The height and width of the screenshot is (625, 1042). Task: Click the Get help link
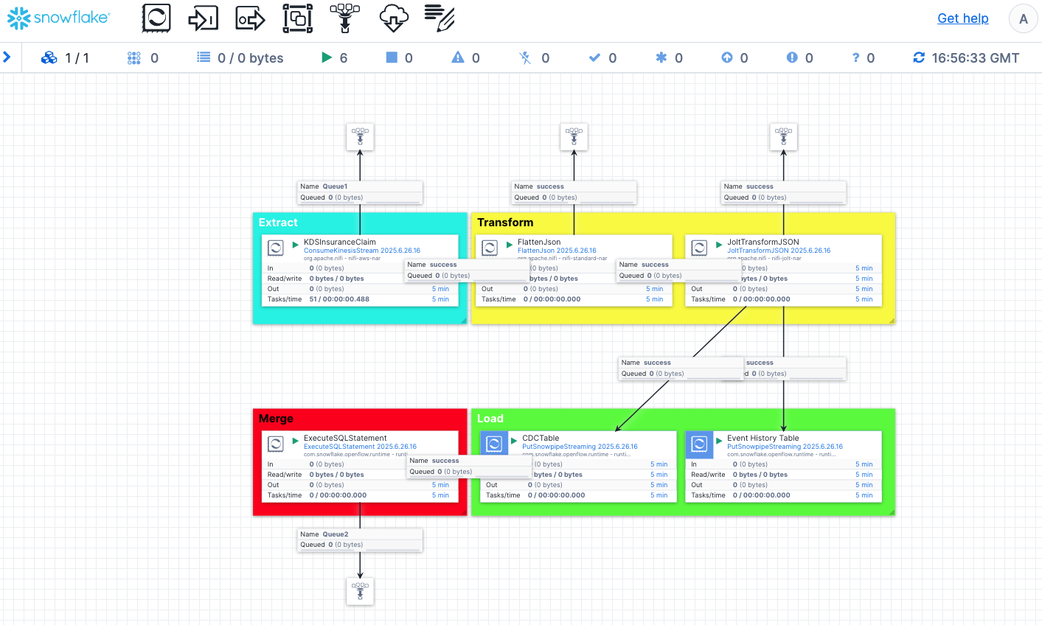(962, 18)
